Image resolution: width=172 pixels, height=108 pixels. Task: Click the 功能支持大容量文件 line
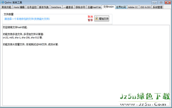point(31,45)
